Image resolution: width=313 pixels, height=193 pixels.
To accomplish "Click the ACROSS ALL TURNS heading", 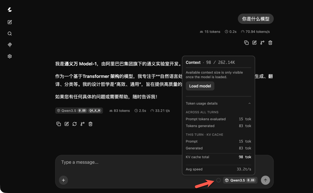I will pos(202,112).
